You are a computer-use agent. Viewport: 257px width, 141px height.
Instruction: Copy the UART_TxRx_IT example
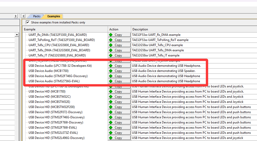pos(120,55)
